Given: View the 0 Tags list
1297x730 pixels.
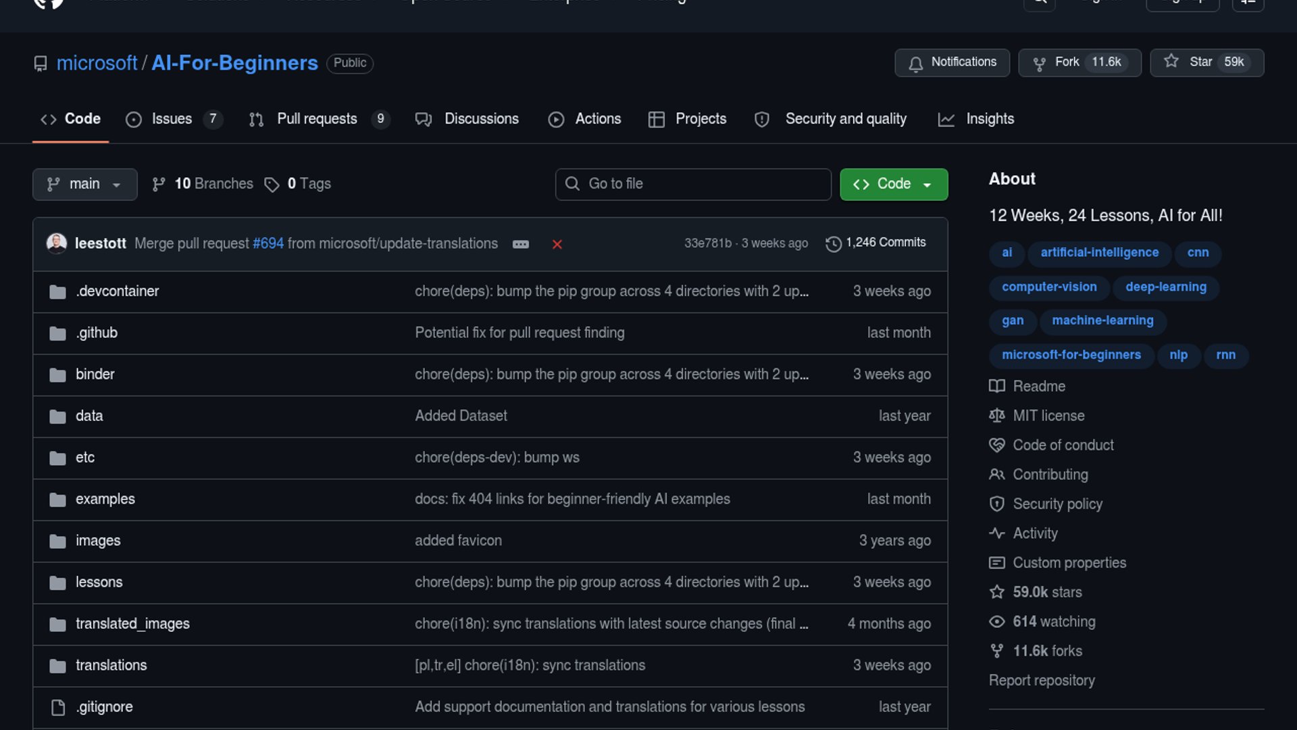Looking at the screenshot, I should pos(297,184).
